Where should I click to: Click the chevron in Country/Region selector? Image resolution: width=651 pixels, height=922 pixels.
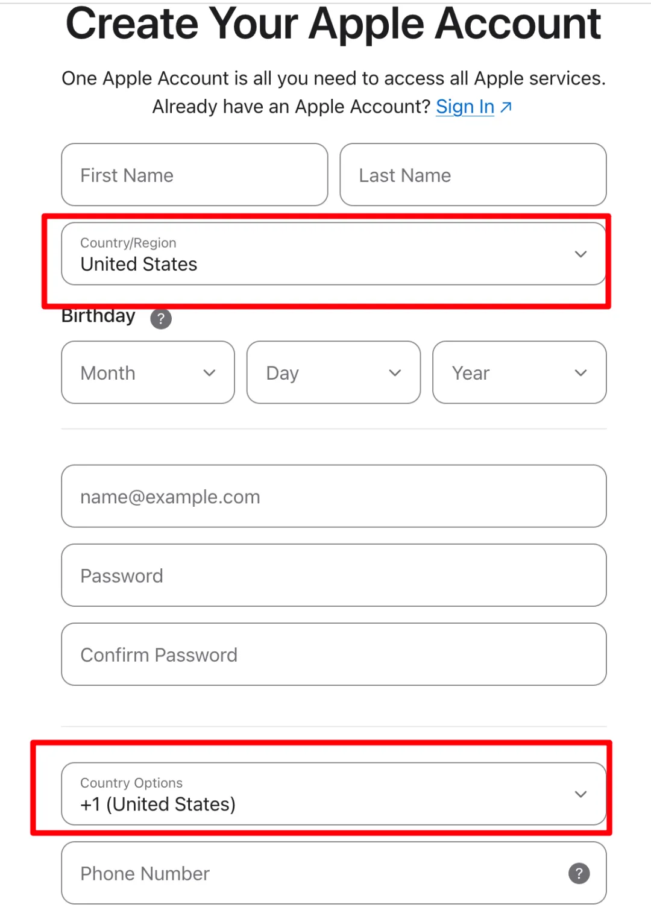[x=580, y=254]
